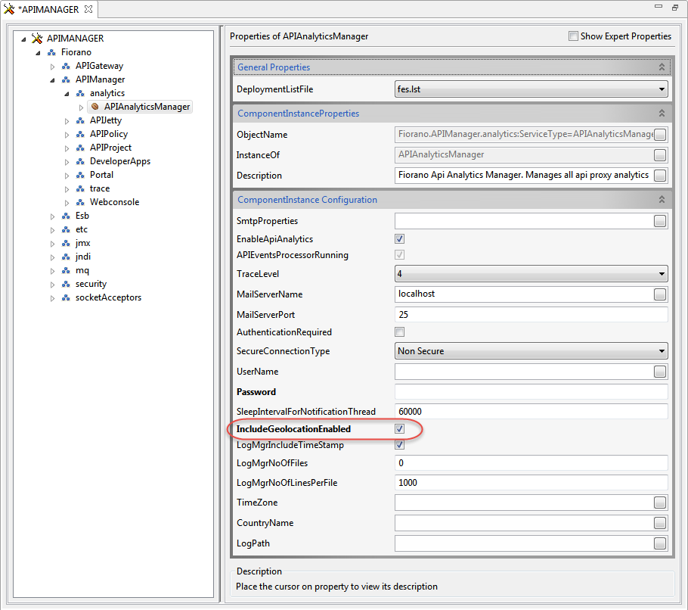Image resolution: width=688 pixels, height=610 pixels.
Task: Close the *APIMANAGER tab
Action: click(x=88, y=9)
